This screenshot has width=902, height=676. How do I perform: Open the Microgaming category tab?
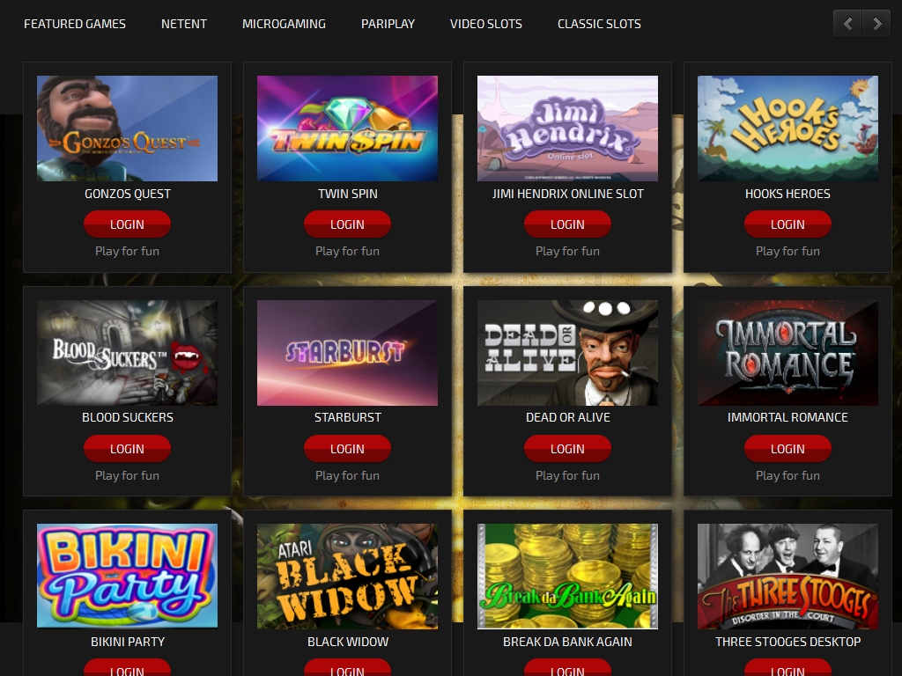point(284,24)
